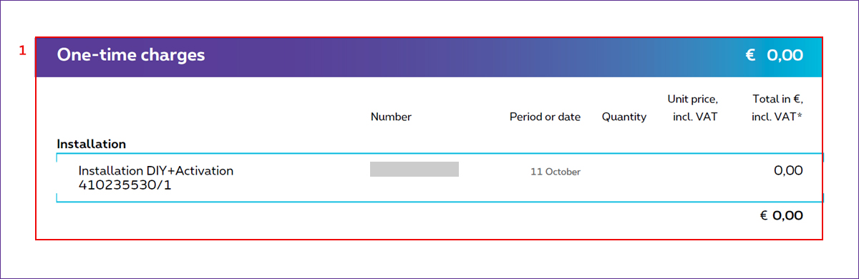Viewport: 859px width, 279px height.
Task: Select the reference number 410235530/1
Action: click(x=125, y=185)
